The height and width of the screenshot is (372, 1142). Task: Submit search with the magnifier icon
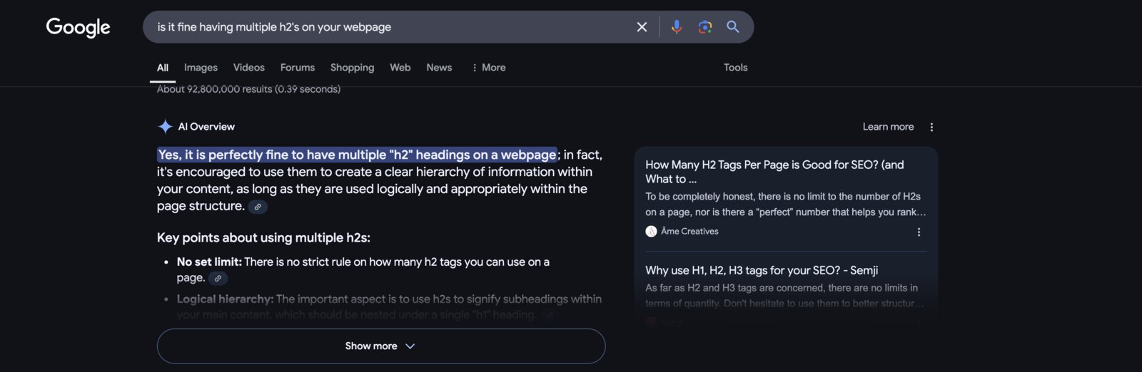[733, 27]
